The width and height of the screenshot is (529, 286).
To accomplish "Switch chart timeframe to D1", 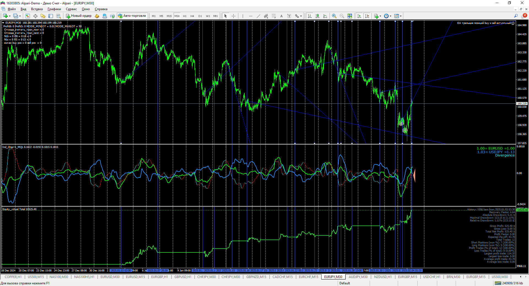I will pos(200,16).
